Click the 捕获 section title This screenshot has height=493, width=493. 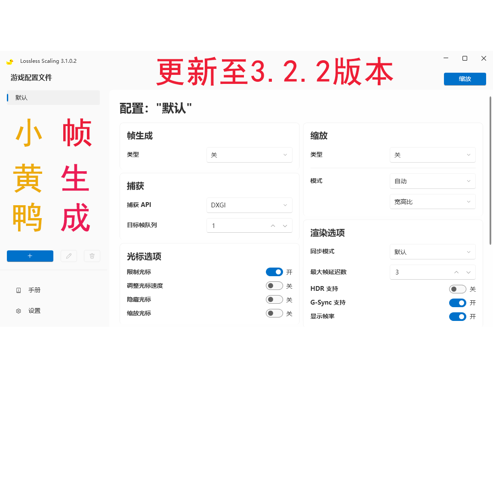[135, 186]
